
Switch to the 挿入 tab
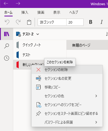(25, 12)
